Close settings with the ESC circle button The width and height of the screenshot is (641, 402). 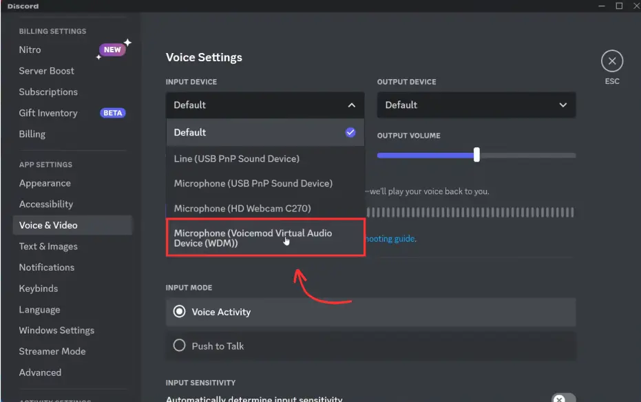(611, 61)
